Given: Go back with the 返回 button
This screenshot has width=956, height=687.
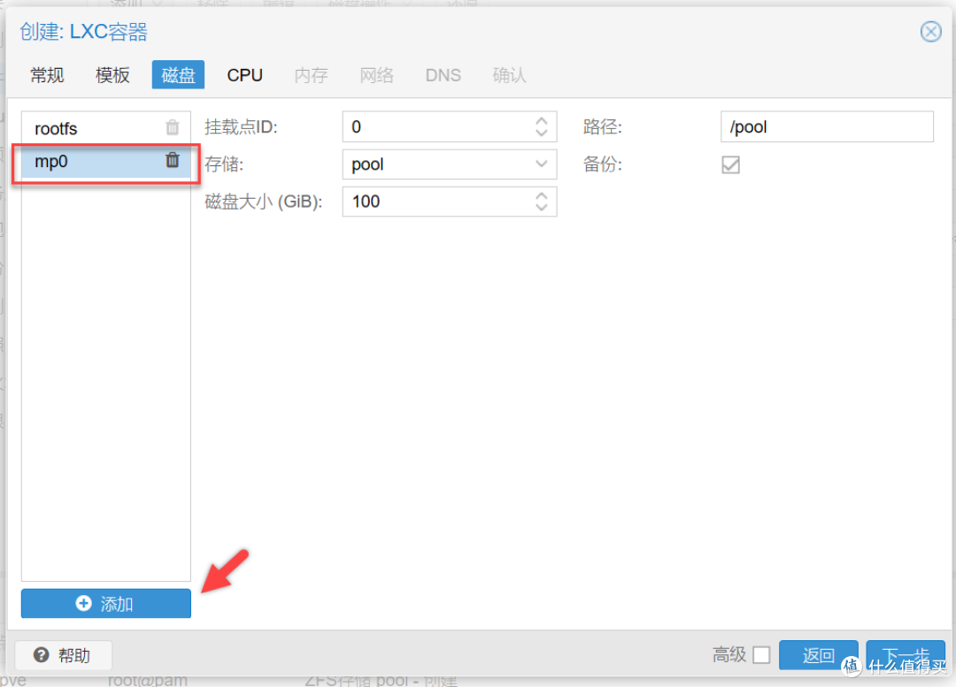Looking at the screenshot, I should click(x=818, y=655).
